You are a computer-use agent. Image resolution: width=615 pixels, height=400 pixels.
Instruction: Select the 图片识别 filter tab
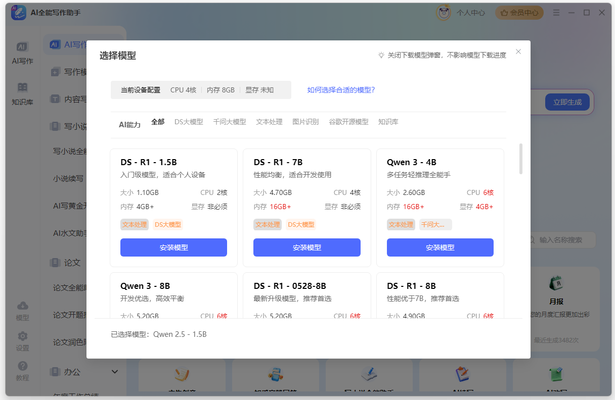click(305, 122)
